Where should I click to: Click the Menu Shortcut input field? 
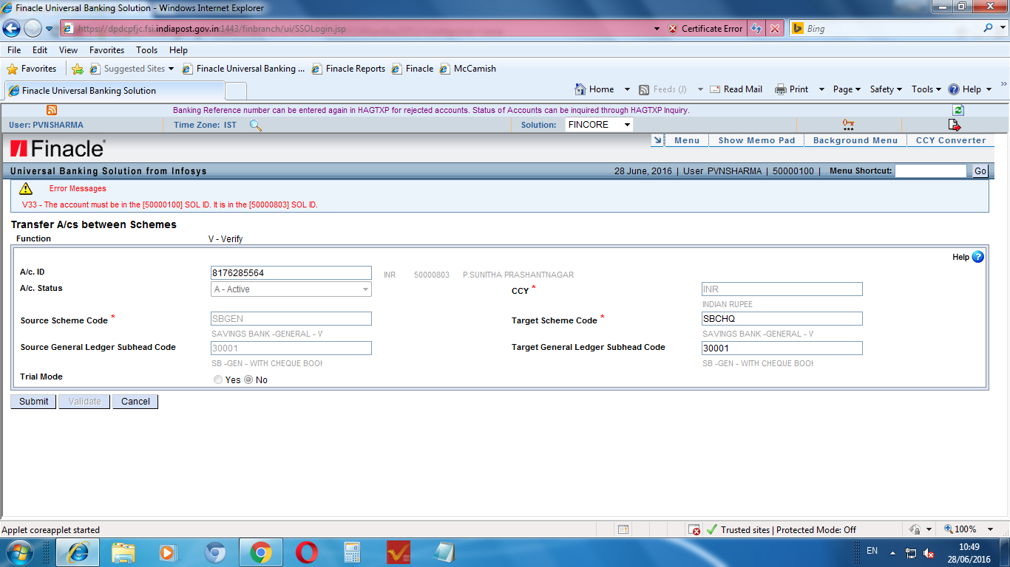[x=930, y=171]
